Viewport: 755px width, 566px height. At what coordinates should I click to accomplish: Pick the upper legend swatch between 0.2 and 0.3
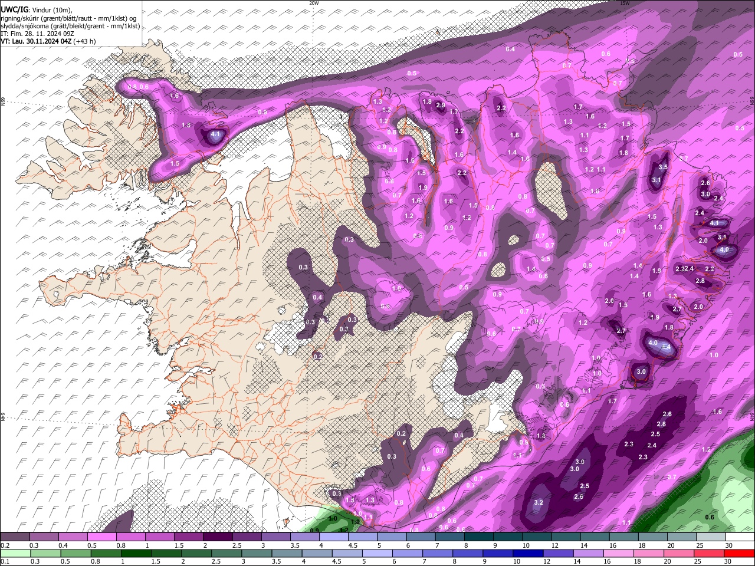pos(15,537)
